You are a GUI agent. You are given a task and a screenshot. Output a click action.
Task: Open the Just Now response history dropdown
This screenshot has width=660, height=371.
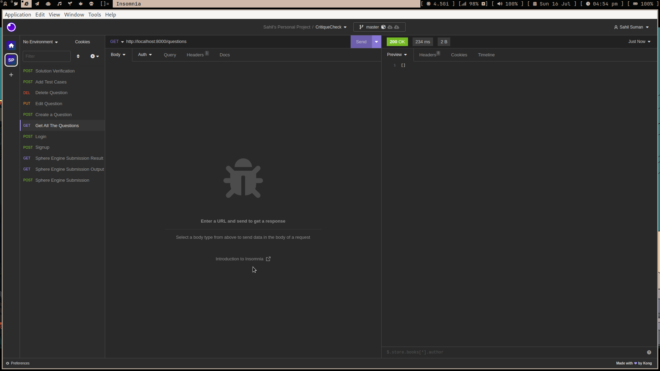tap(639, 41)
